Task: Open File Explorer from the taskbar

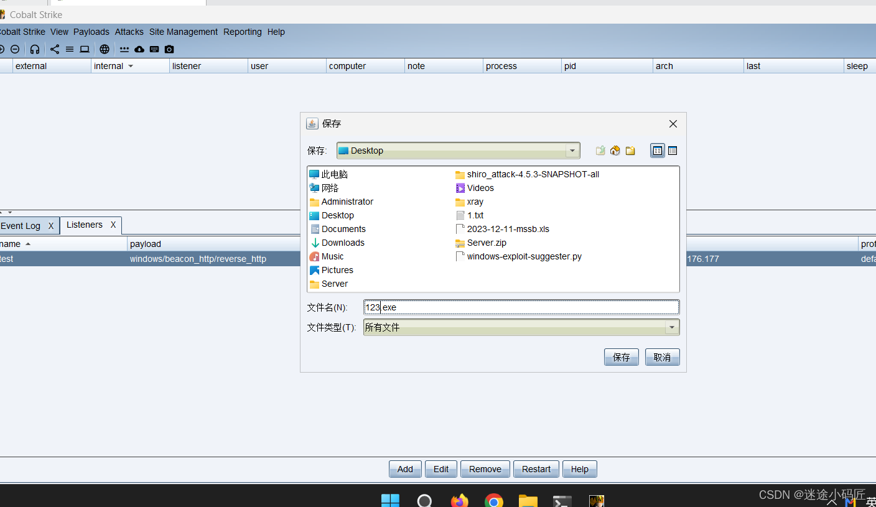Action: click(x=528, y=501)
